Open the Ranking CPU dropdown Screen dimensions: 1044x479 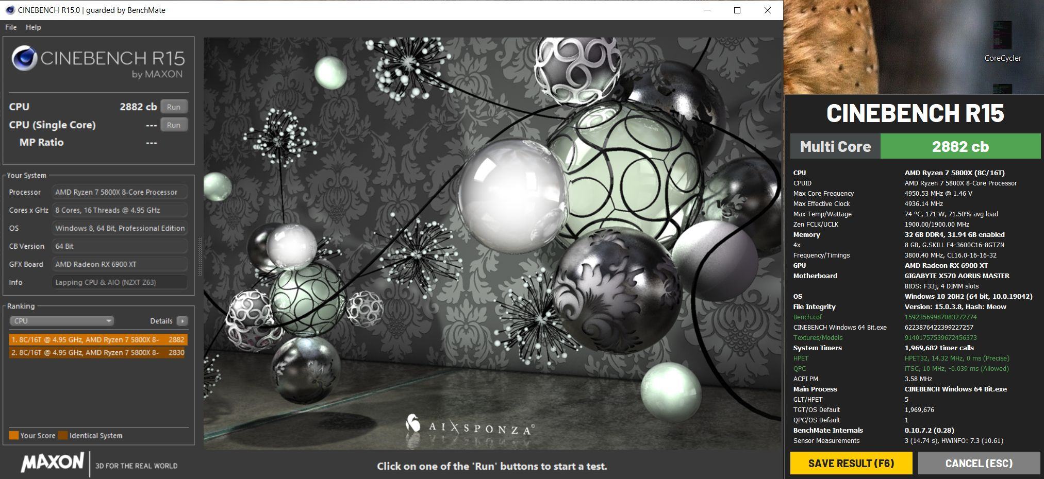pyautogui.click(x=61, y=321)
